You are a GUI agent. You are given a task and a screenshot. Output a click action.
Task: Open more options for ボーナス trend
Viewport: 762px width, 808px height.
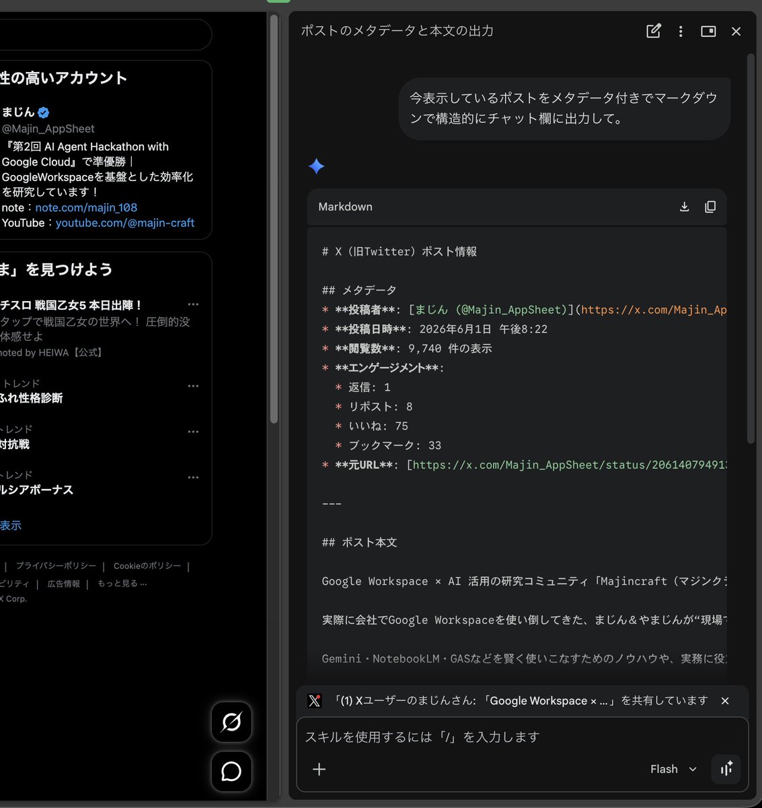[x=193, y=477]
